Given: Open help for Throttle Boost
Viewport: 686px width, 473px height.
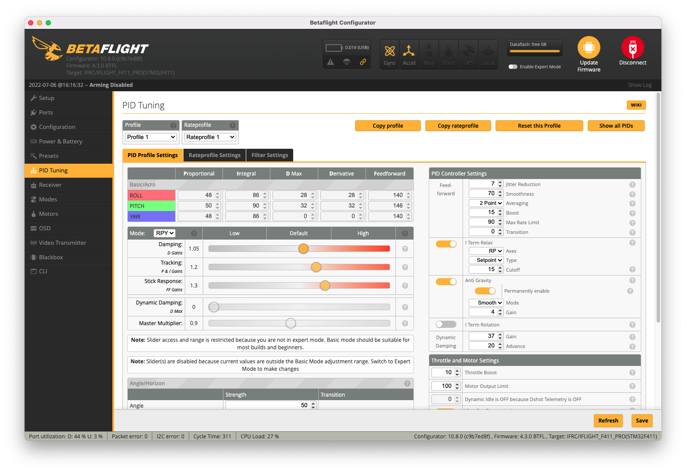Looking at the screenshot, I should click(x=632, y=373).
